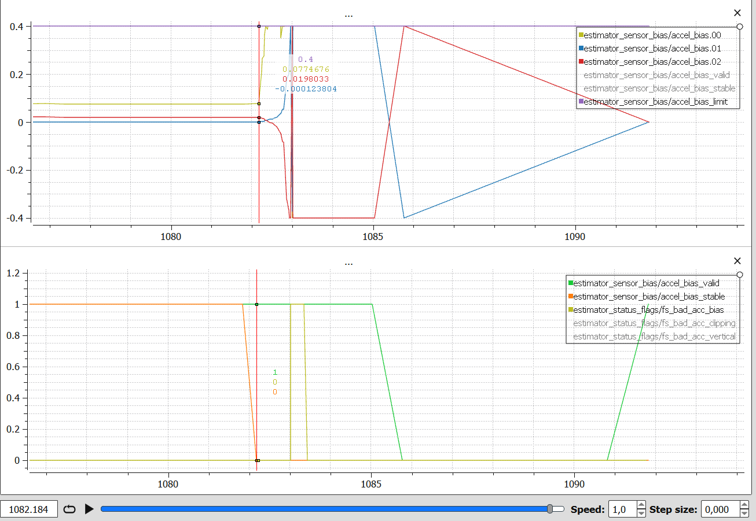Show the fs_bad_acc_clipping curve via legend

(x=654, y=323)
